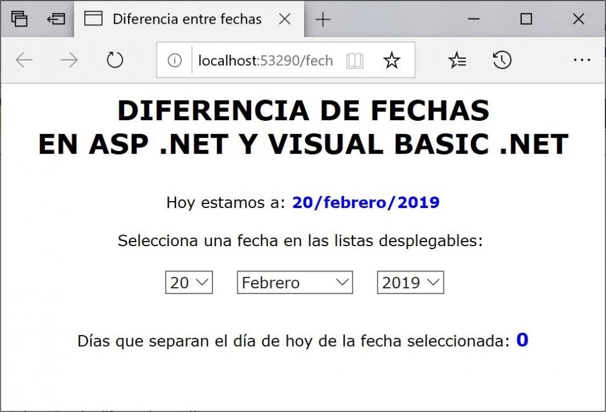
Task: Open the favorites hub icon
Action: (457, 60)
